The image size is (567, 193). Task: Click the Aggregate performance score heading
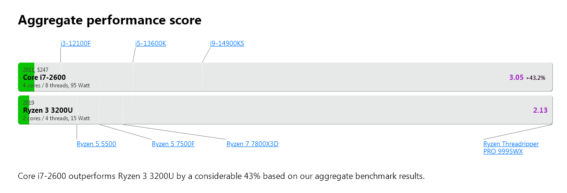click(110, 20)
